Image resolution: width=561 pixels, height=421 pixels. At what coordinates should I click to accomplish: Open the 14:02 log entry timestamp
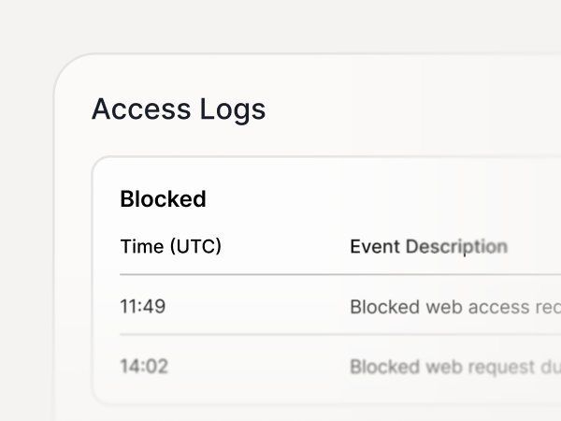pos(144,366)
